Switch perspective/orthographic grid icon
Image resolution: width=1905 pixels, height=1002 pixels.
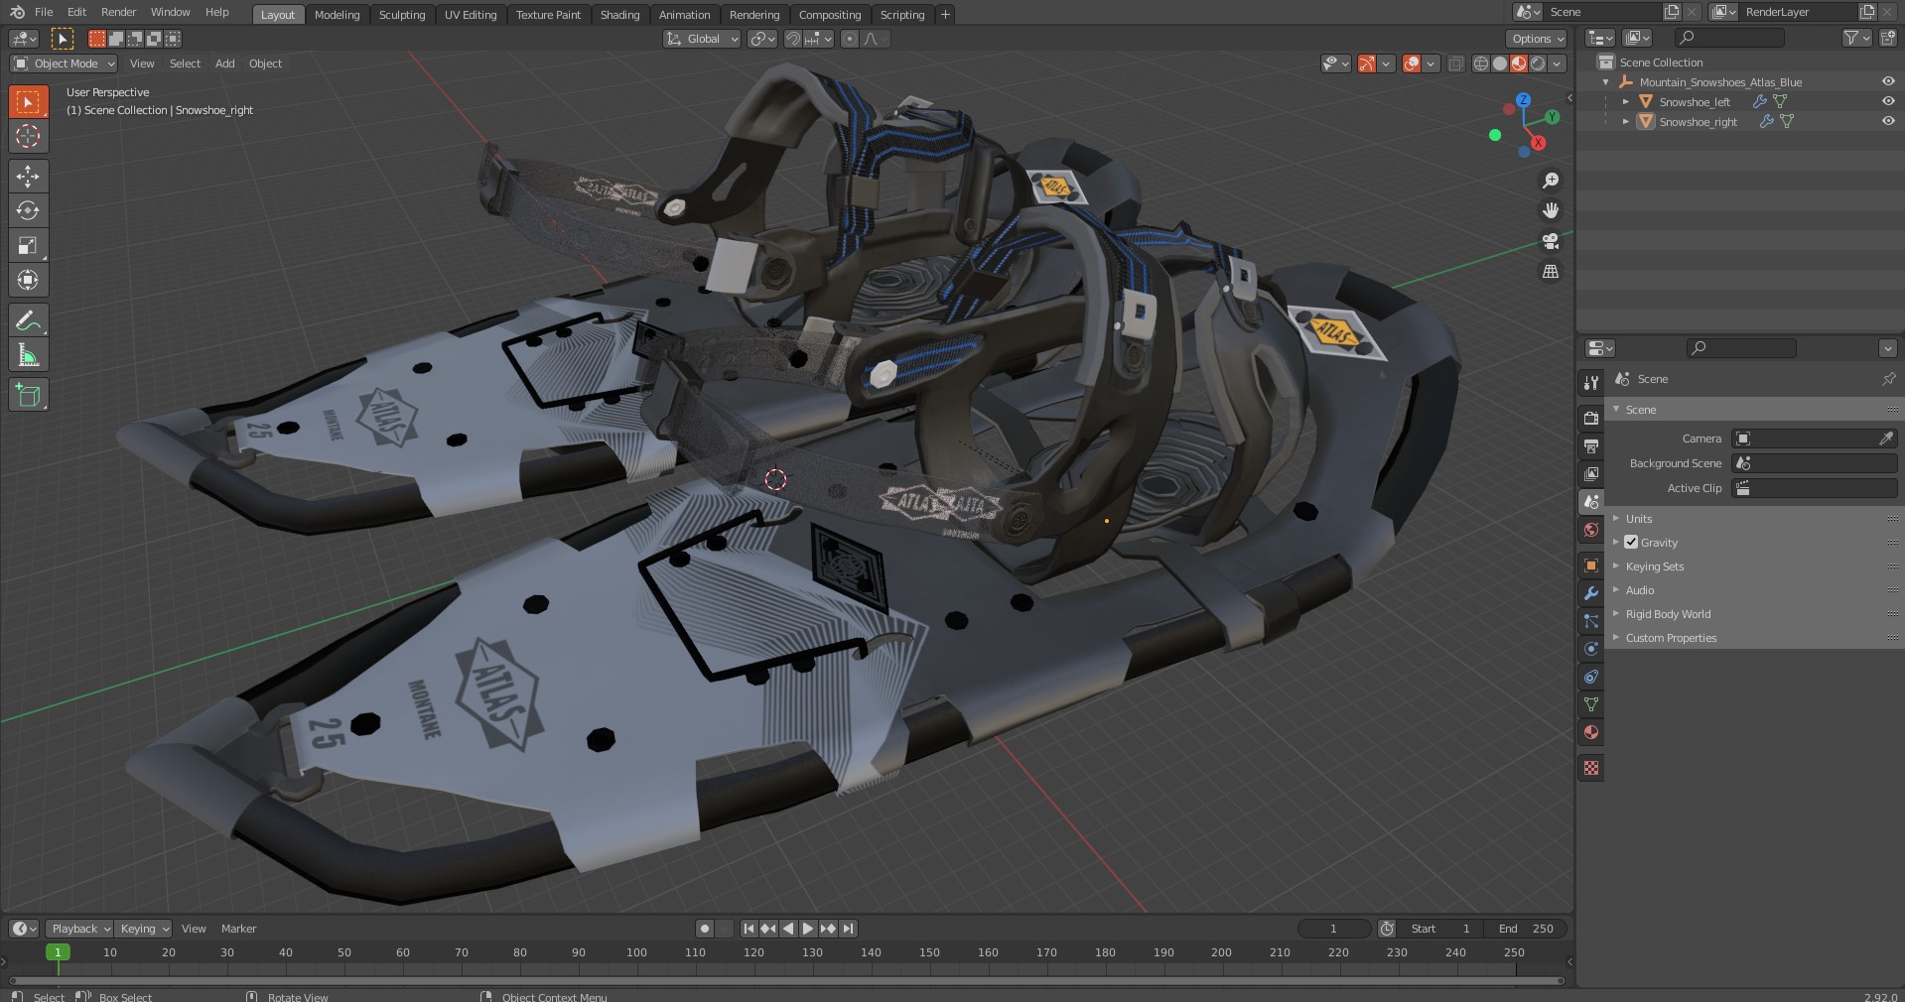tap(1551, 271)
